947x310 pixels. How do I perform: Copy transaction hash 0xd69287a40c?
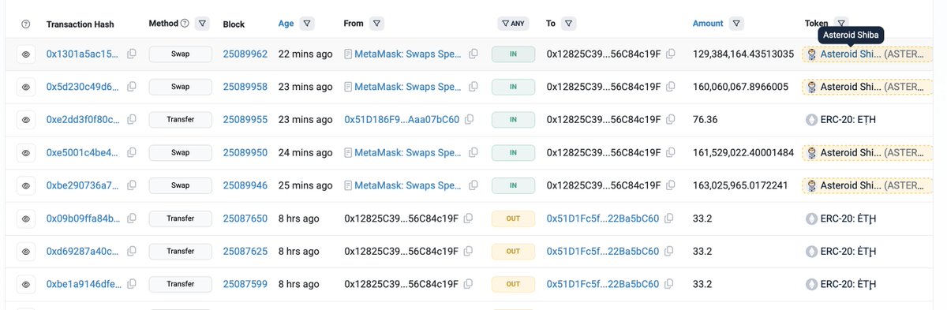(x=132, y=252)
